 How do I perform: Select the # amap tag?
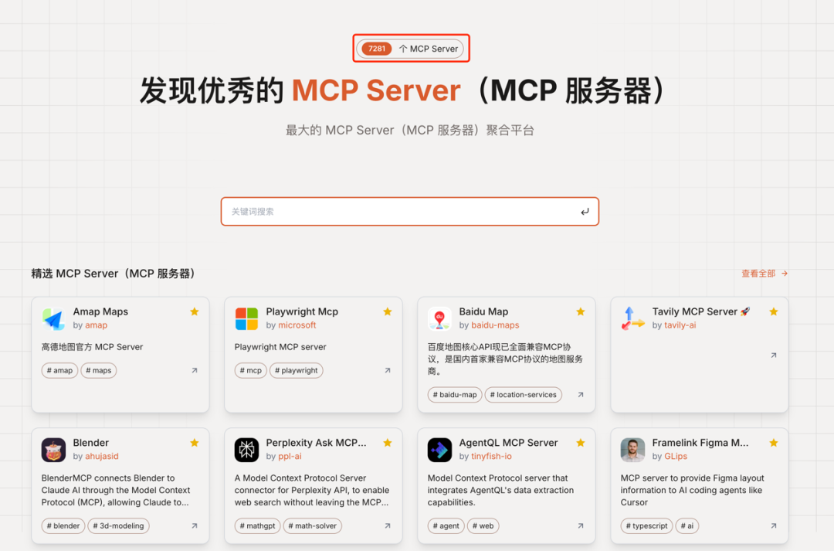pyautogui.click(x=59, y=370)
